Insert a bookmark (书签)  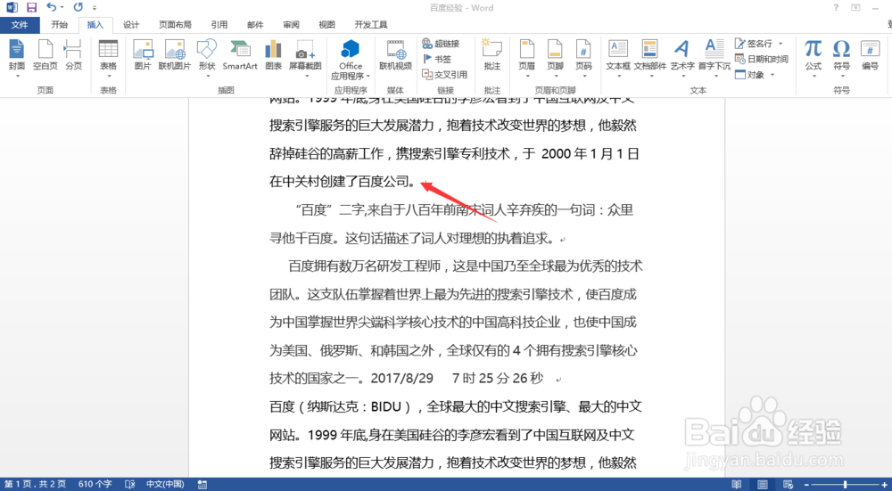tap(437, 59)
